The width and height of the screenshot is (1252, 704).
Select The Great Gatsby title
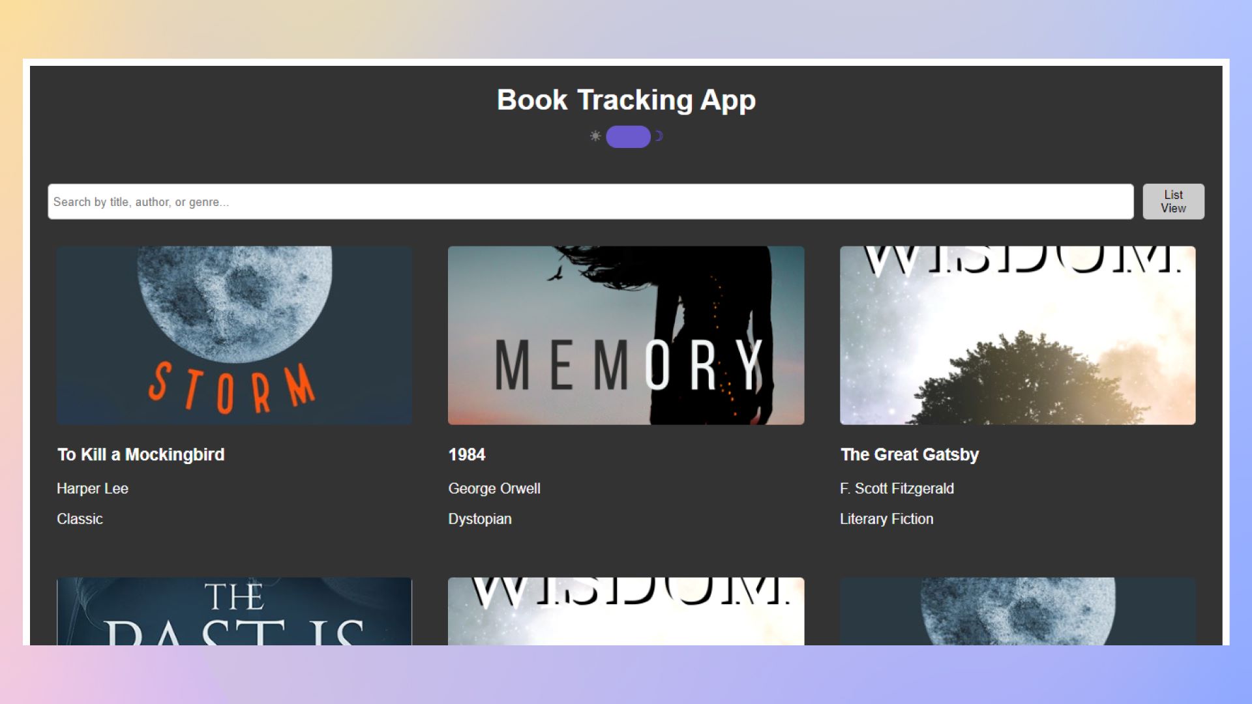click(x=910, y=454)
